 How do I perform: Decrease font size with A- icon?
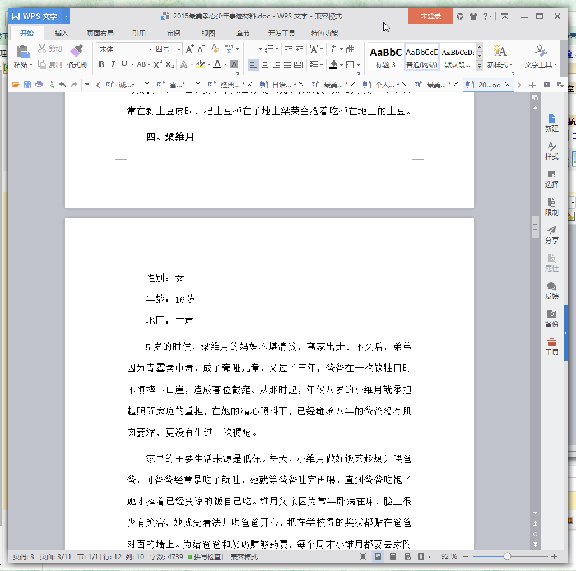(201, 49)
